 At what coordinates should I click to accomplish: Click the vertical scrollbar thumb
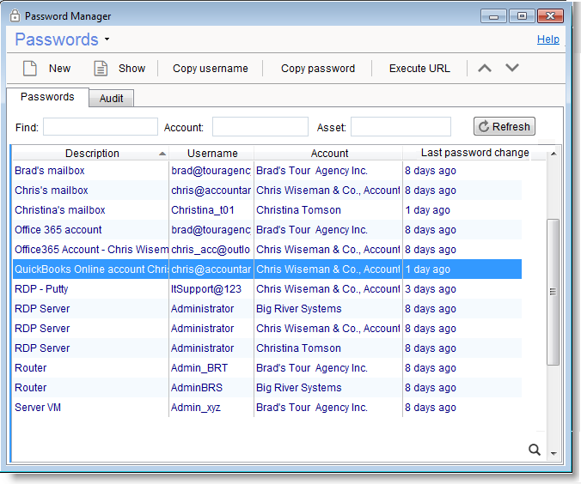click(553, 292)
